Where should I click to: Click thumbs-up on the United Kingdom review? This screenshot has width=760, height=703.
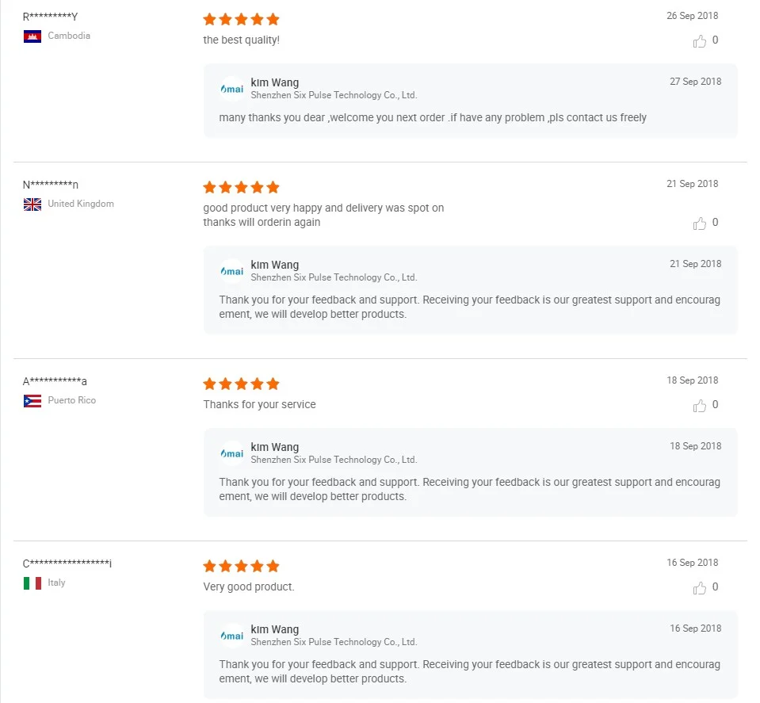pyautogui.click(x=700, y=224)
